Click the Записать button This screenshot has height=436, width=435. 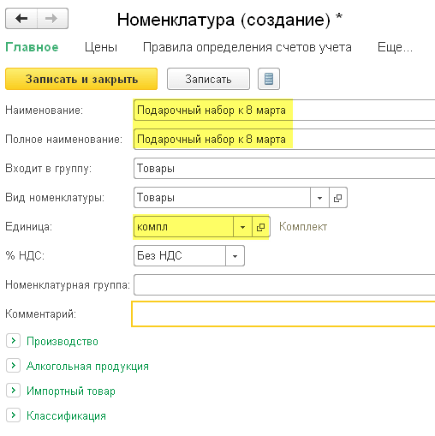(x=208, y=79)
